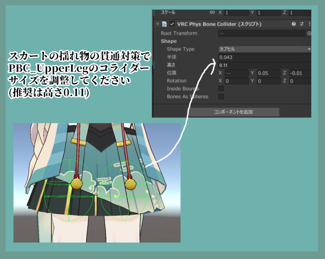The image size is (325, 259).
Task: Open the component three-dot context menu
Action: click(x=309, y=24)
